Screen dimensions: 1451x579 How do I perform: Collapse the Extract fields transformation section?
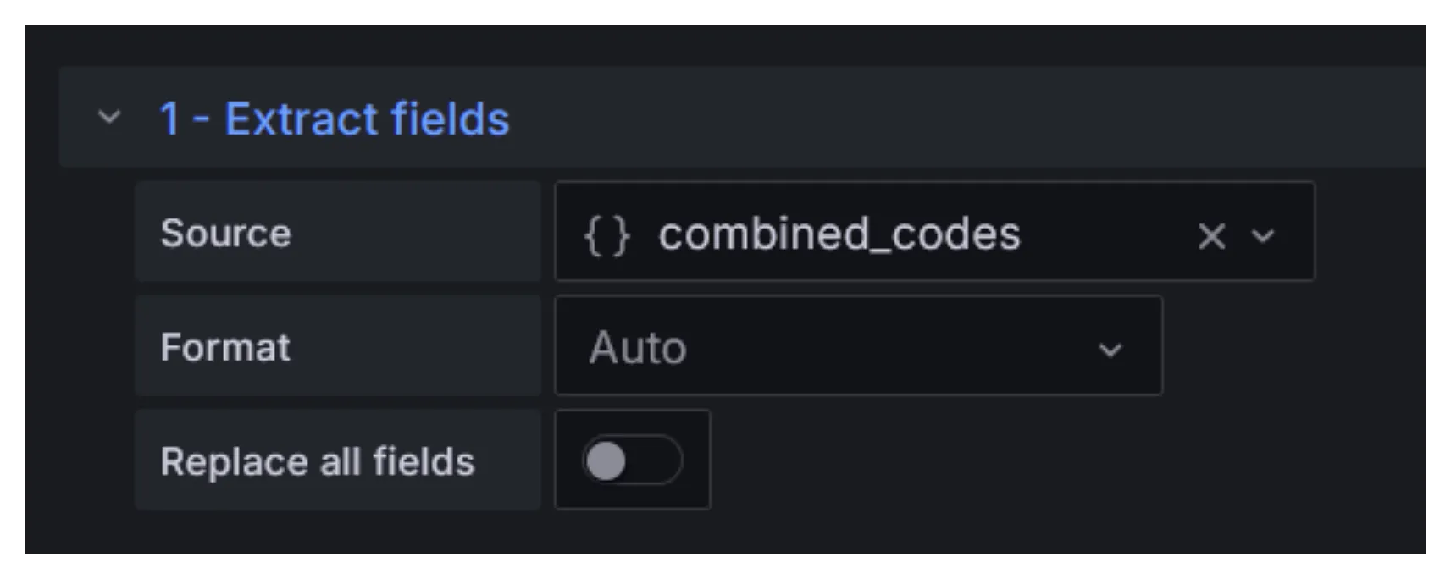click(x=108, y=119)
